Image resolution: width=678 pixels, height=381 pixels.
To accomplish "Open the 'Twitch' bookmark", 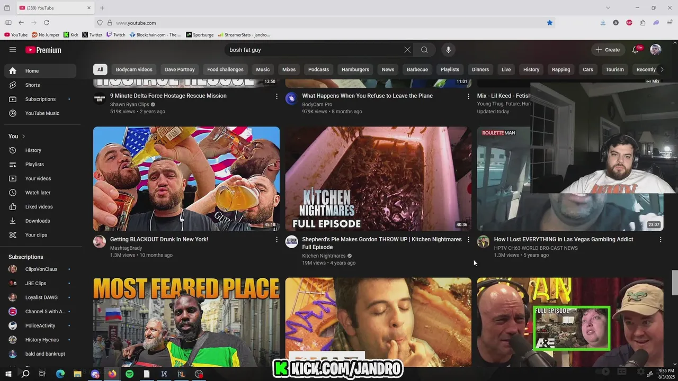I will point(115,35).
